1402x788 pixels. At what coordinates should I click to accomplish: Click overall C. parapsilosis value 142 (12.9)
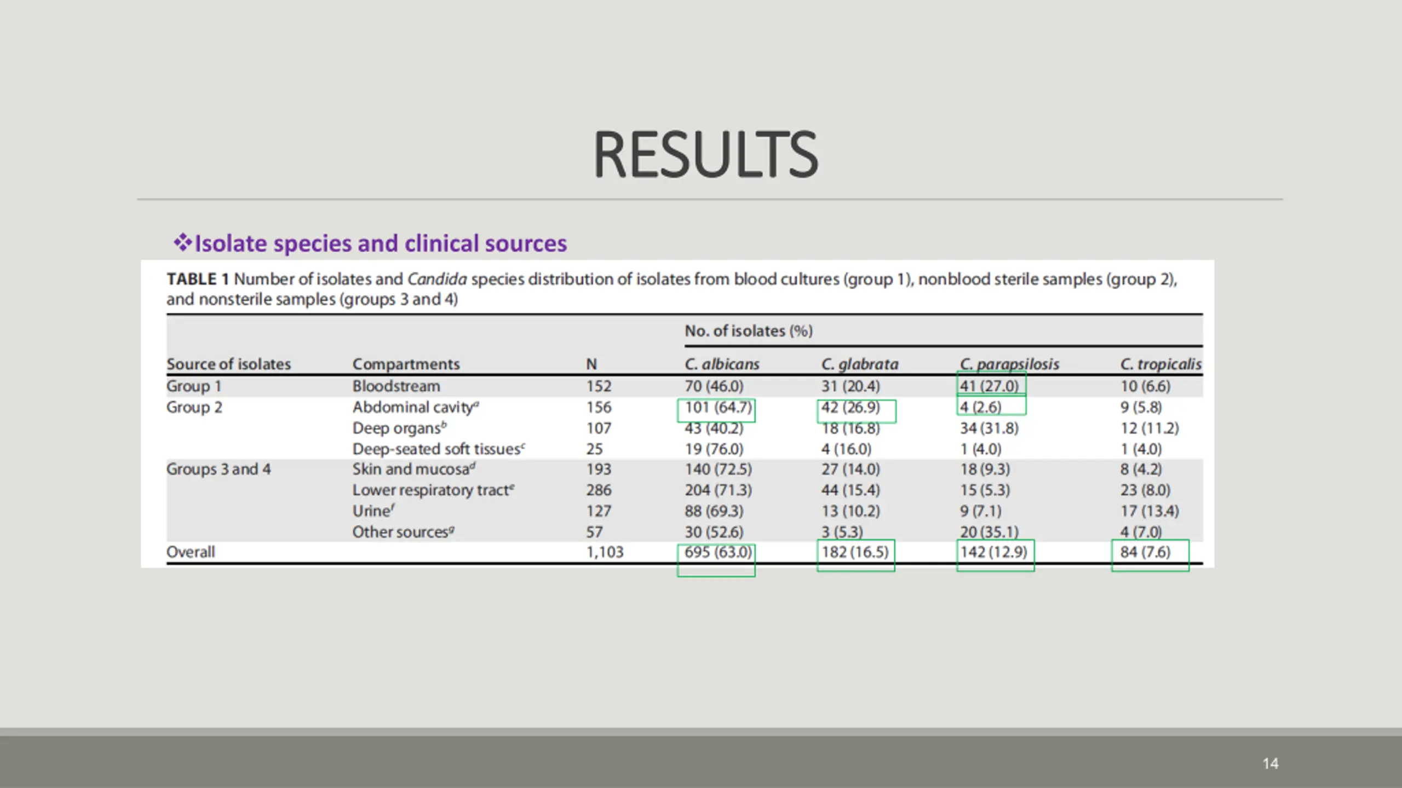[x=993, y=552]
